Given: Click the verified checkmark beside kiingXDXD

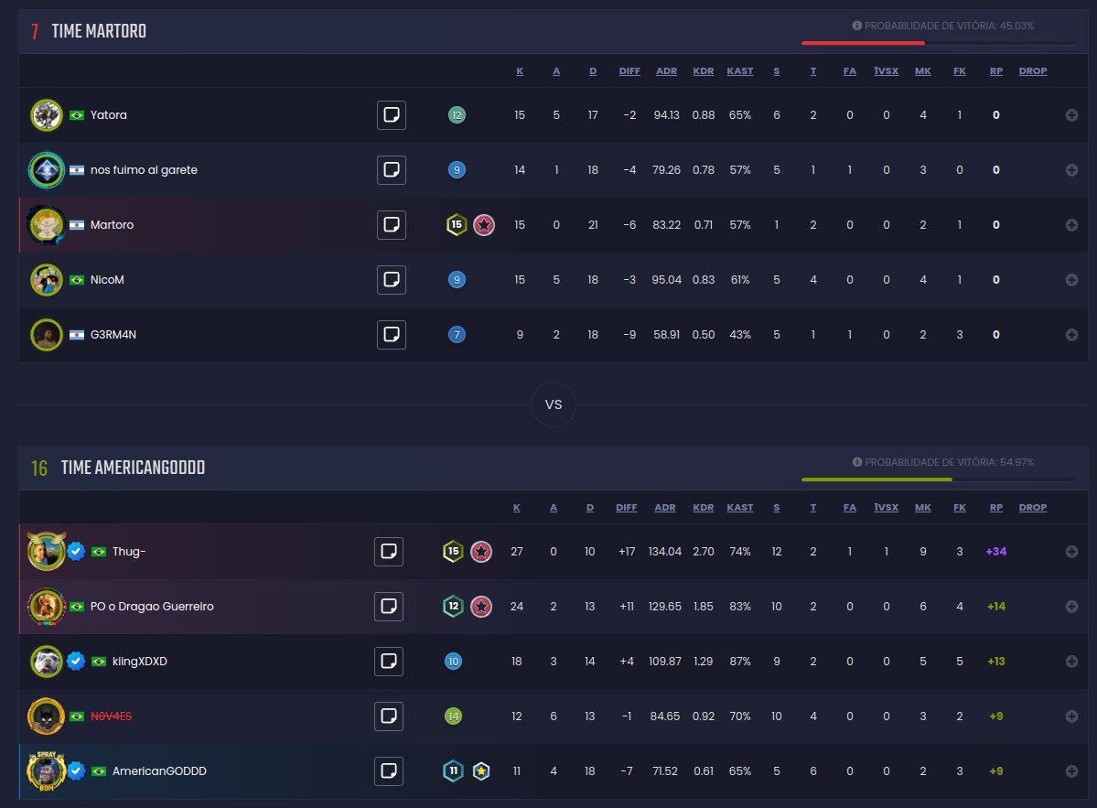Looking at the screenshot, I should [75, 661].
